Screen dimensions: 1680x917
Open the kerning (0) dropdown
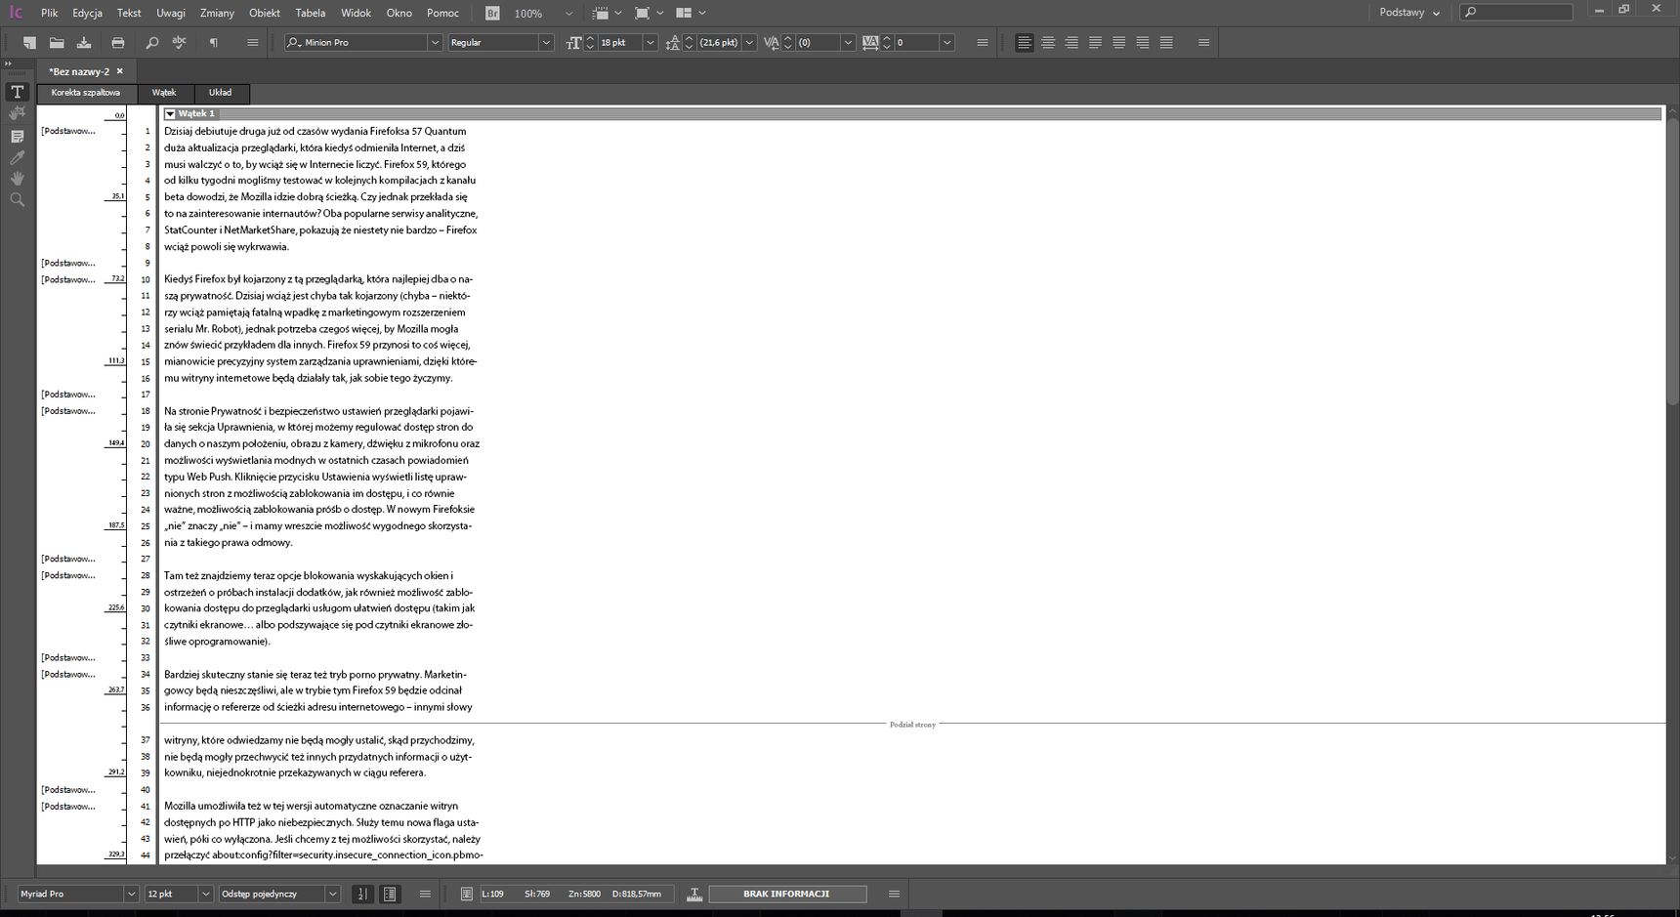(x=848, y=43)
